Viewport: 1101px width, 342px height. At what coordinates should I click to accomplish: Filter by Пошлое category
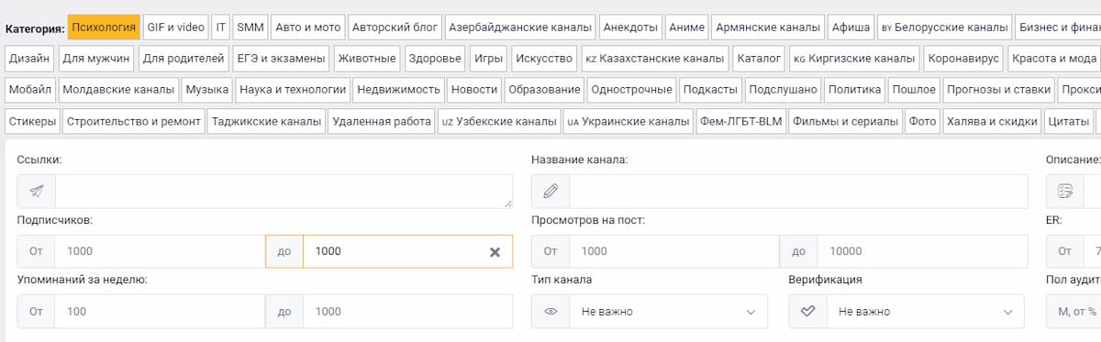coord(914,90)
